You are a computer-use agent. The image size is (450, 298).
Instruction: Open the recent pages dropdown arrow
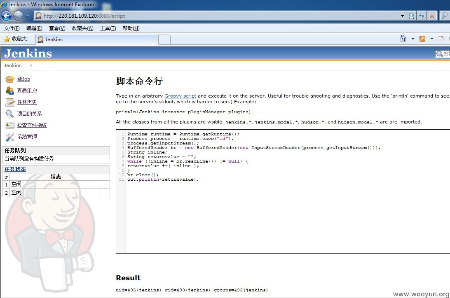tap(27, 16)
